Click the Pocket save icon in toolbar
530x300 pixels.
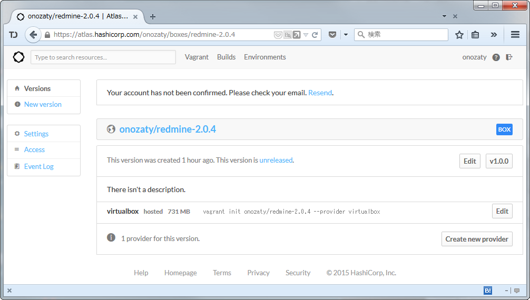click(332, 34)
